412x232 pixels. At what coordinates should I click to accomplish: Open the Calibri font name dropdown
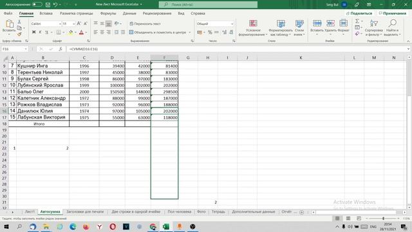(60, 24)
